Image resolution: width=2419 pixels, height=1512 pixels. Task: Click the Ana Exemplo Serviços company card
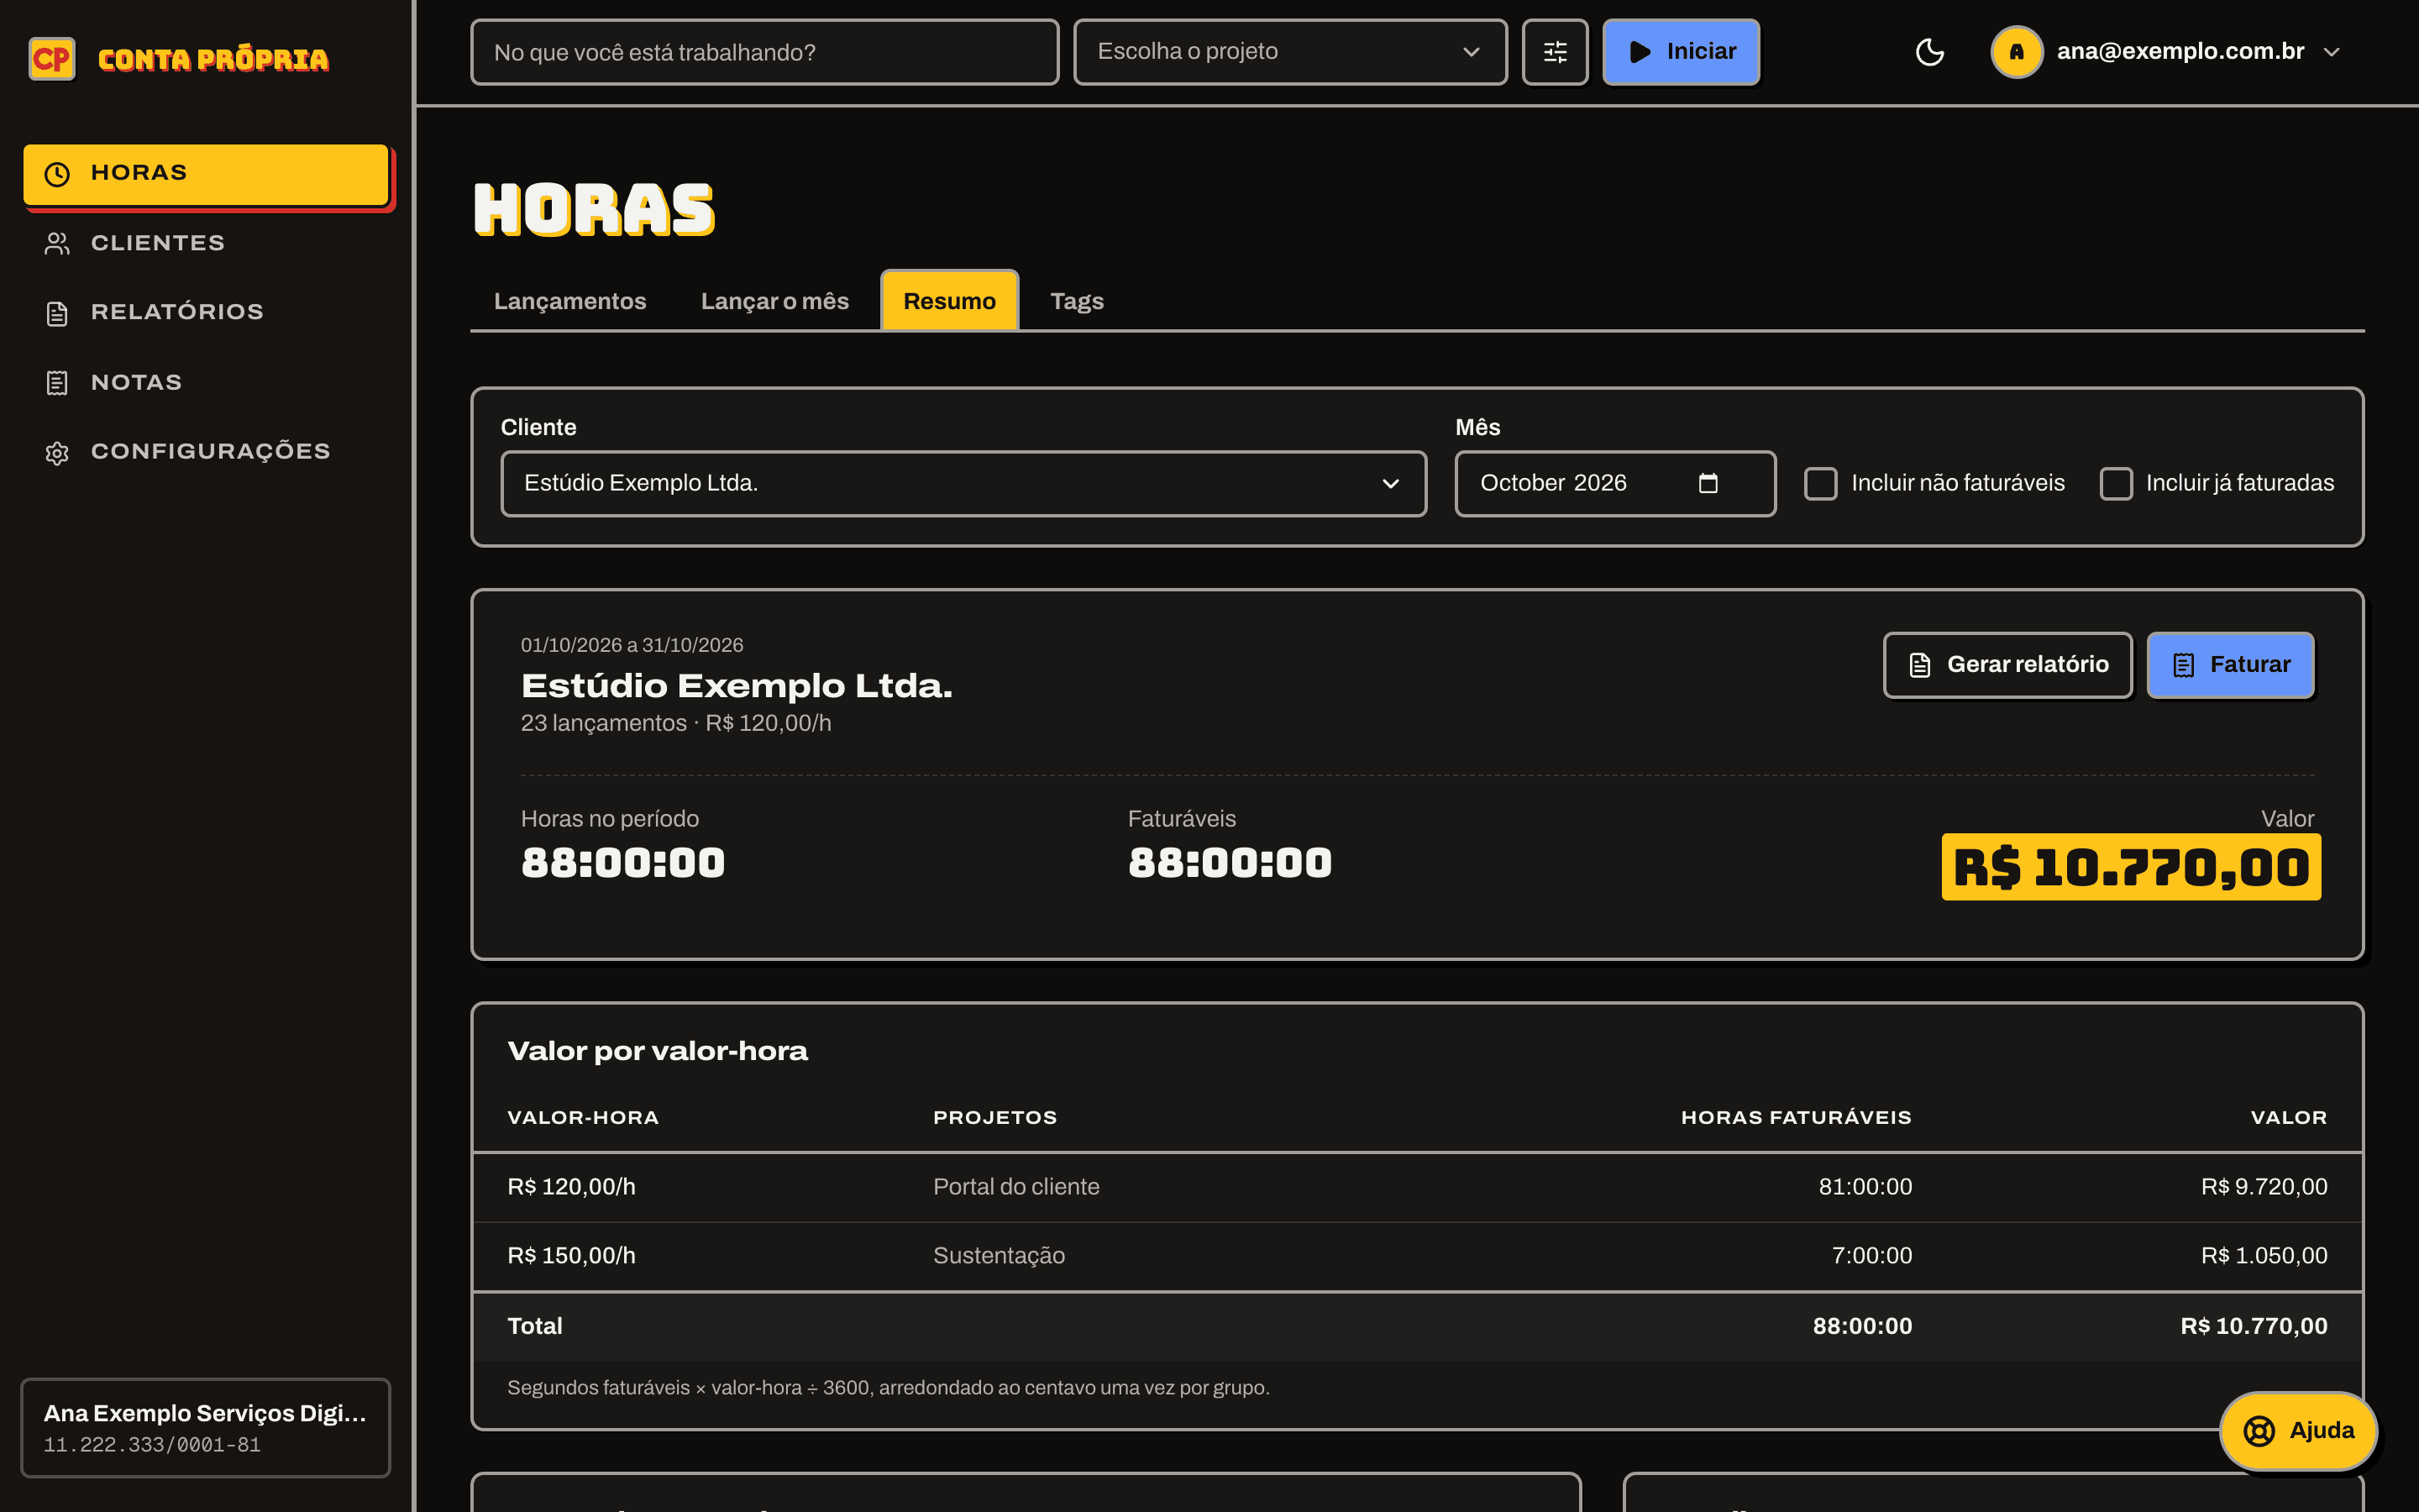click(206, 1428)
